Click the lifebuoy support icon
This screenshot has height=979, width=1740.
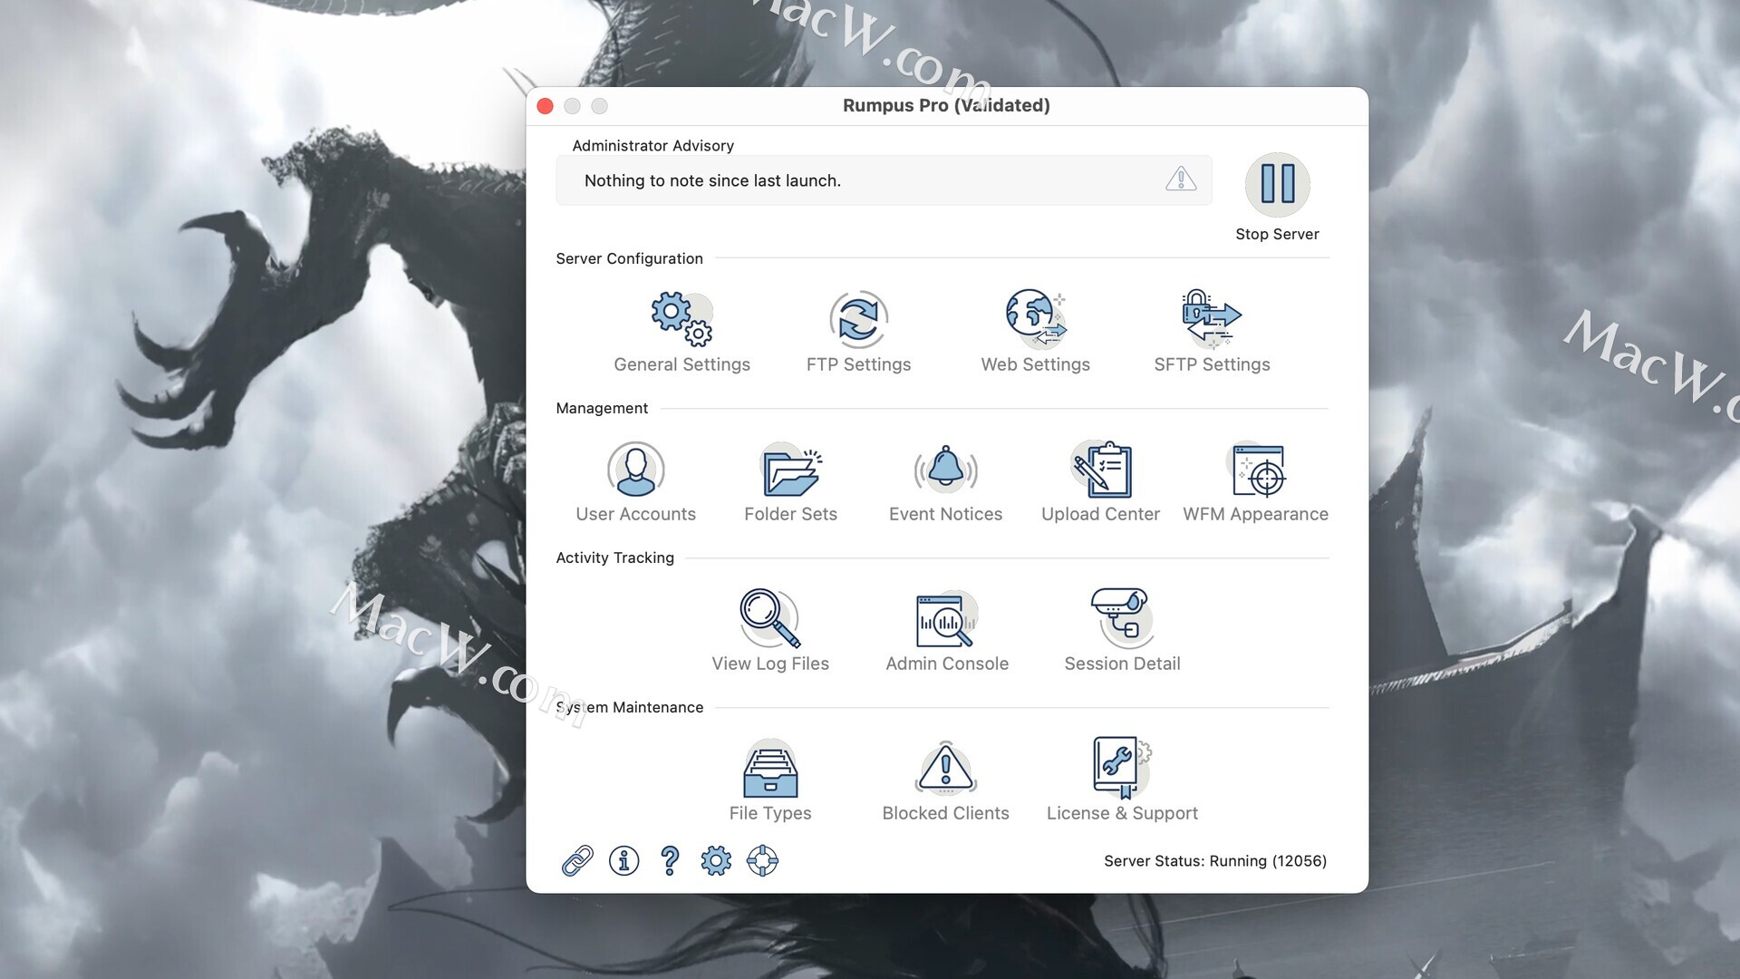762,860
